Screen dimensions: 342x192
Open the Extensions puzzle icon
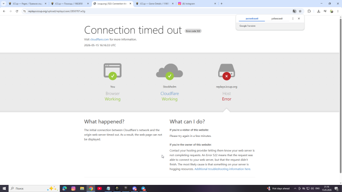tap(309, 11)
